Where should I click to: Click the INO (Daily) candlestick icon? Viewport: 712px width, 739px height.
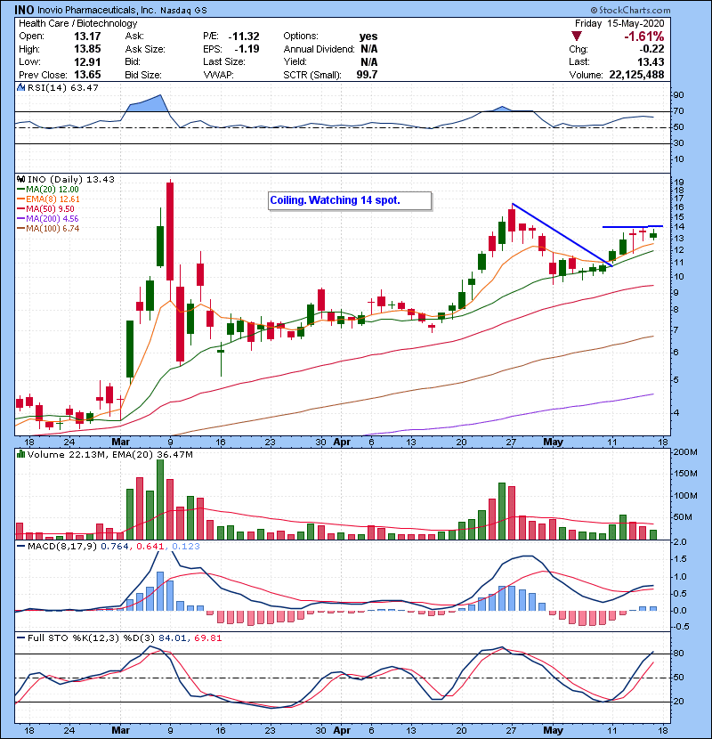point(20,179)
